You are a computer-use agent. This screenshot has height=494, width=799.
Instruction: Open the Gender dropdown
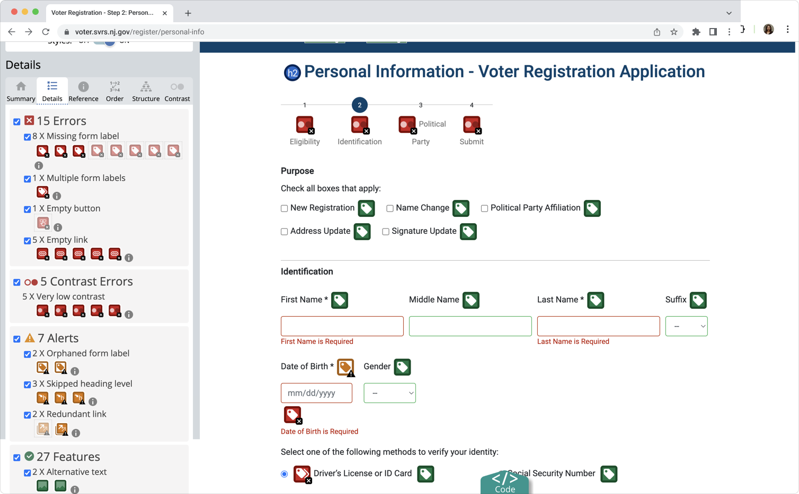[389, 393]
